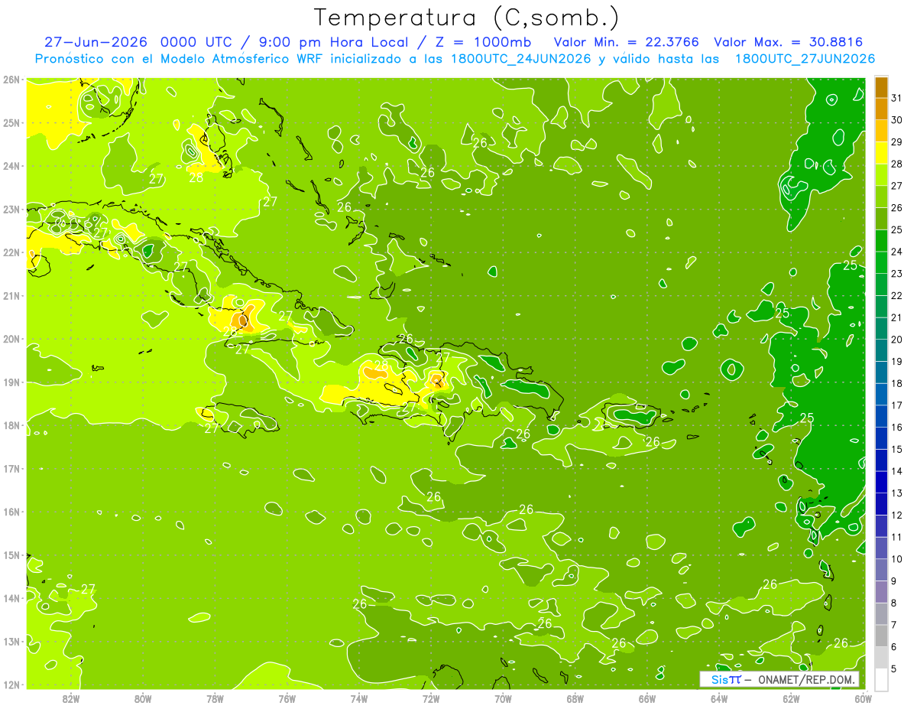Click the legend value 10 on color scale
917x709 pixels.
(896, 559)
